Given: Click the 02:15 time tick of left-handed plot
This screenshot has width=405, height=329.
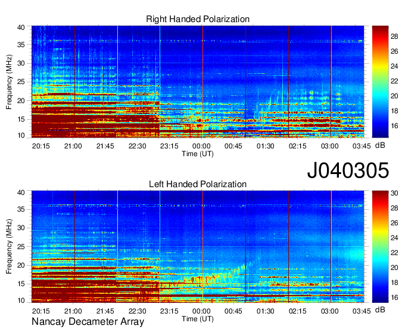Looking at the screenshot, I should point(298,311).
